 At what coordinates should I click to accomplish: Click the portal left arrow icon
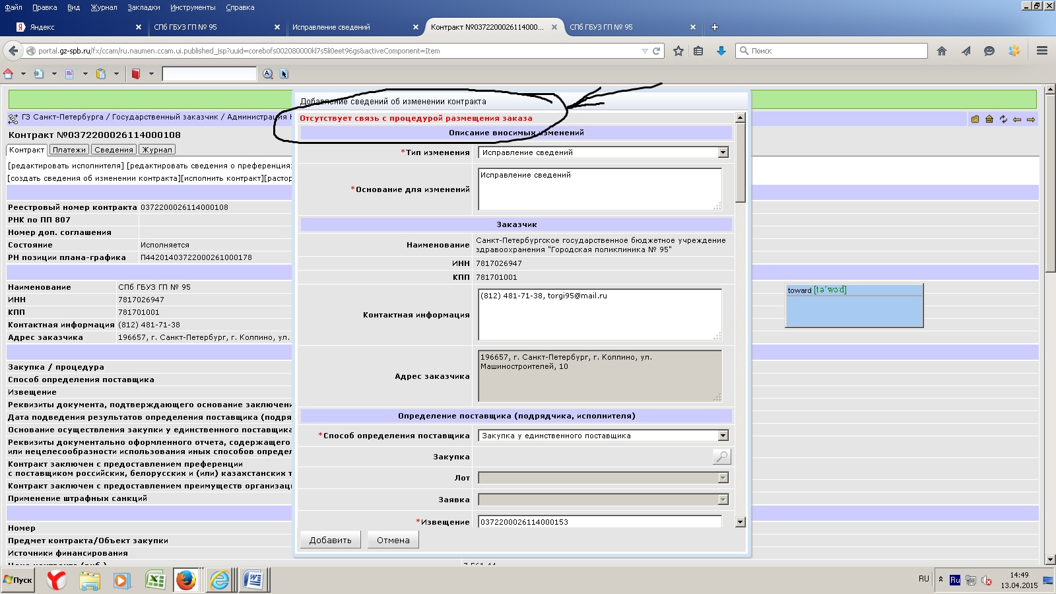point(1017,119)
